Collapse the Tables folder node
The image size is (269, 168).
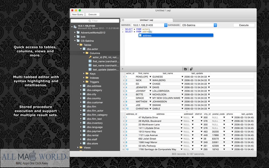coord(78,45)
